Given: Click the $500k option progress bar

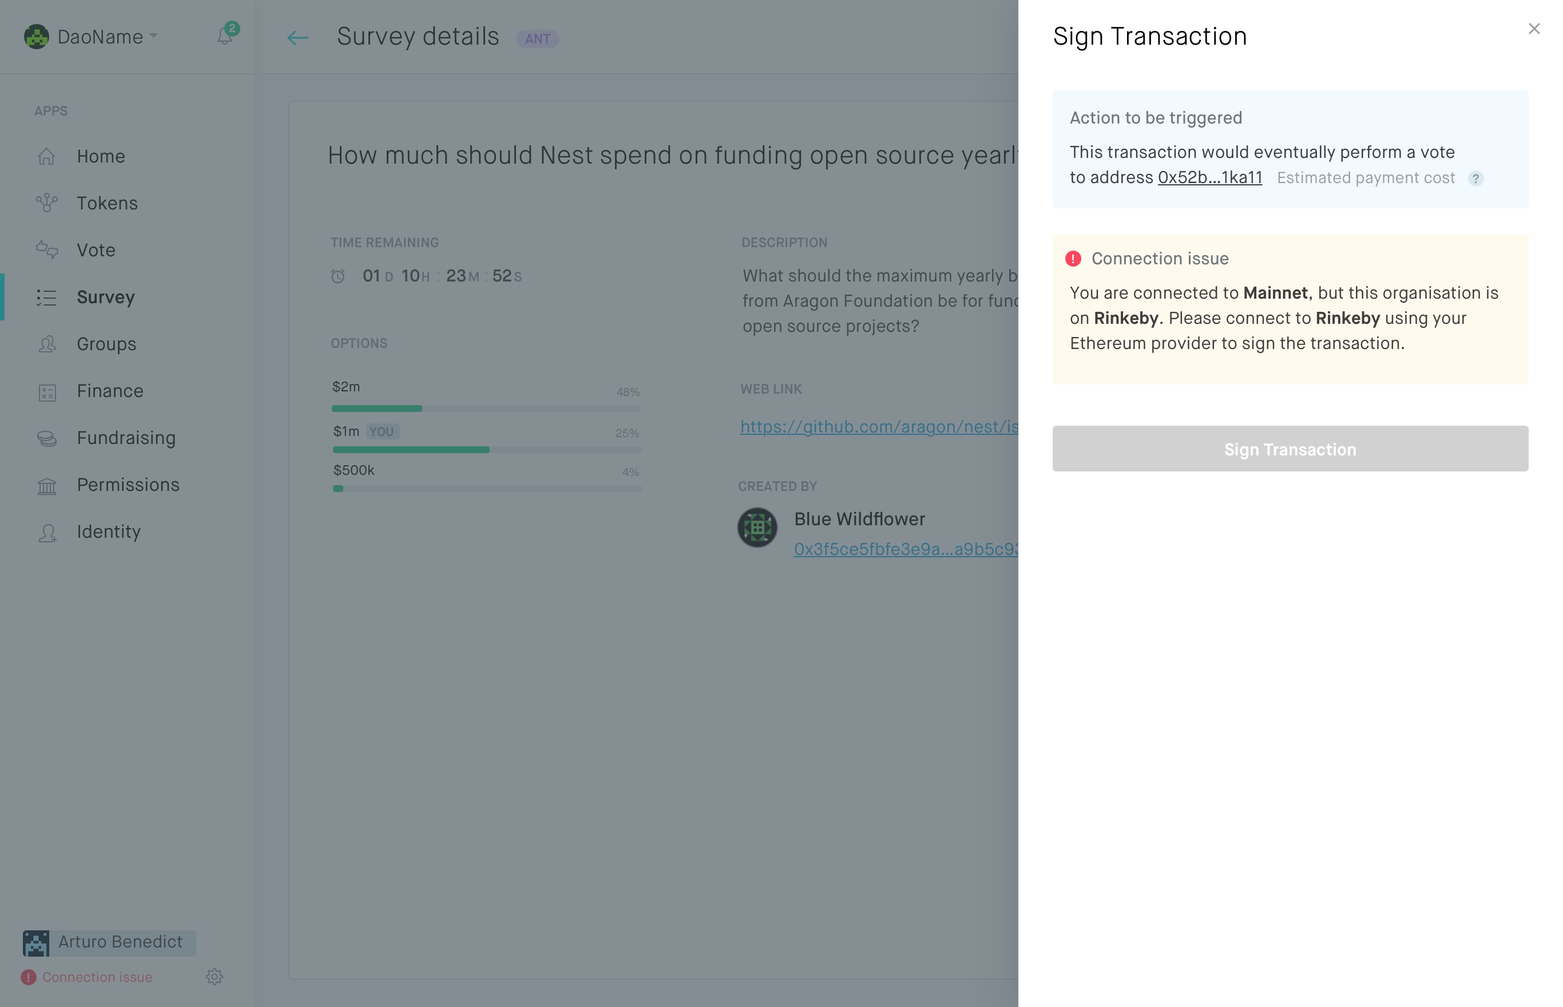Looking at the screenshot, I should pyautogui.click(x=486, y=489).
